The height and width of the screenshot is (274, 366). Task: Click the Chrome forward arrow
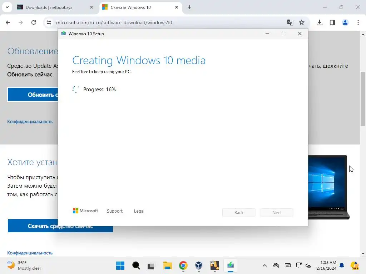pos(20,22)
